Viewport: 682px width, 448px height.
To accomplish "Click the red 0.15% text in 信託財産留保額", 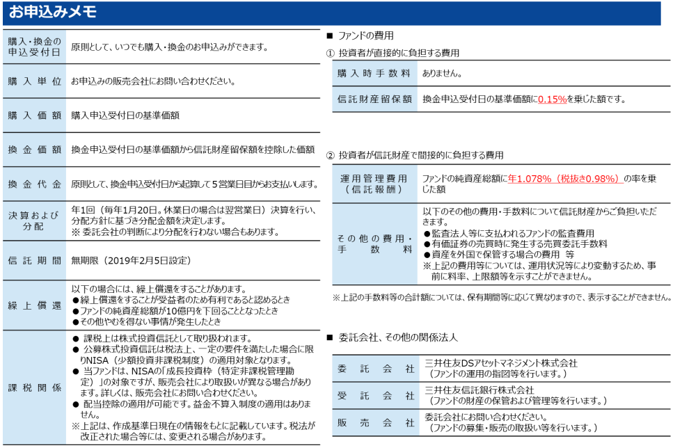I will click(x=551, y=98).
